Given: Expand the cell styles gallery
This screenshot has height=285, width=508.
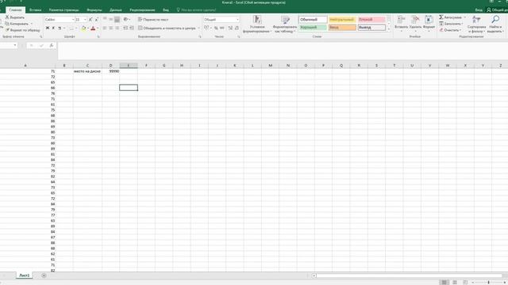Looking at the screenshot, I should click(389, 29).
